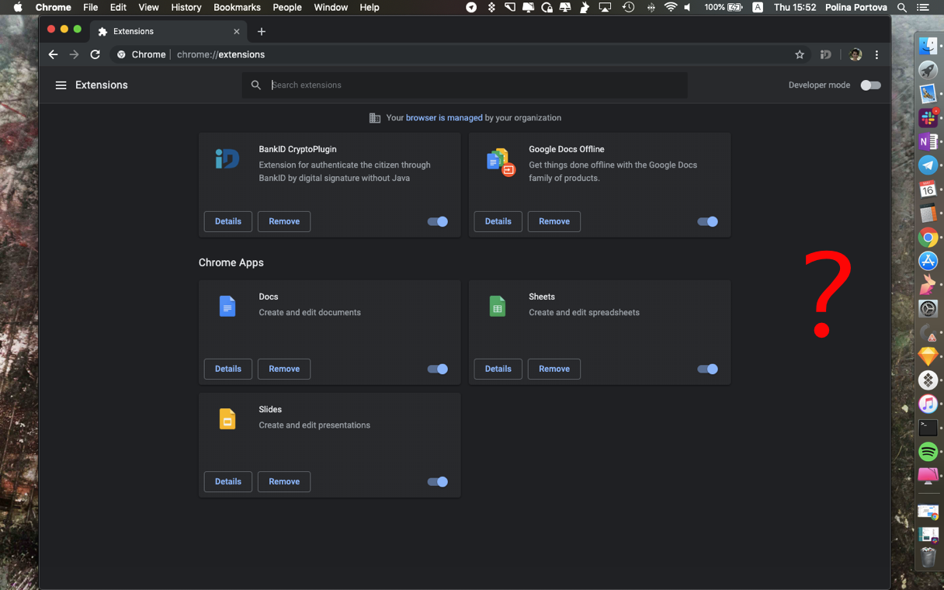
Task: Open Launchpad from the Dock
Action: (x=928, y=70)
